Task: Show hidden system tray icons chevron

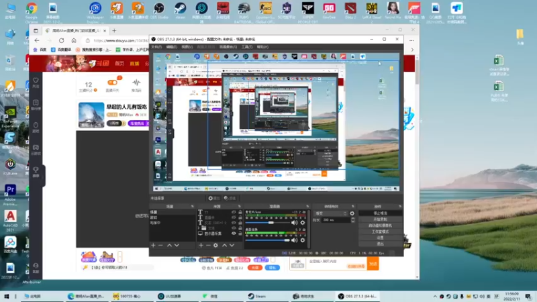Action: click(x=435, y=296)
